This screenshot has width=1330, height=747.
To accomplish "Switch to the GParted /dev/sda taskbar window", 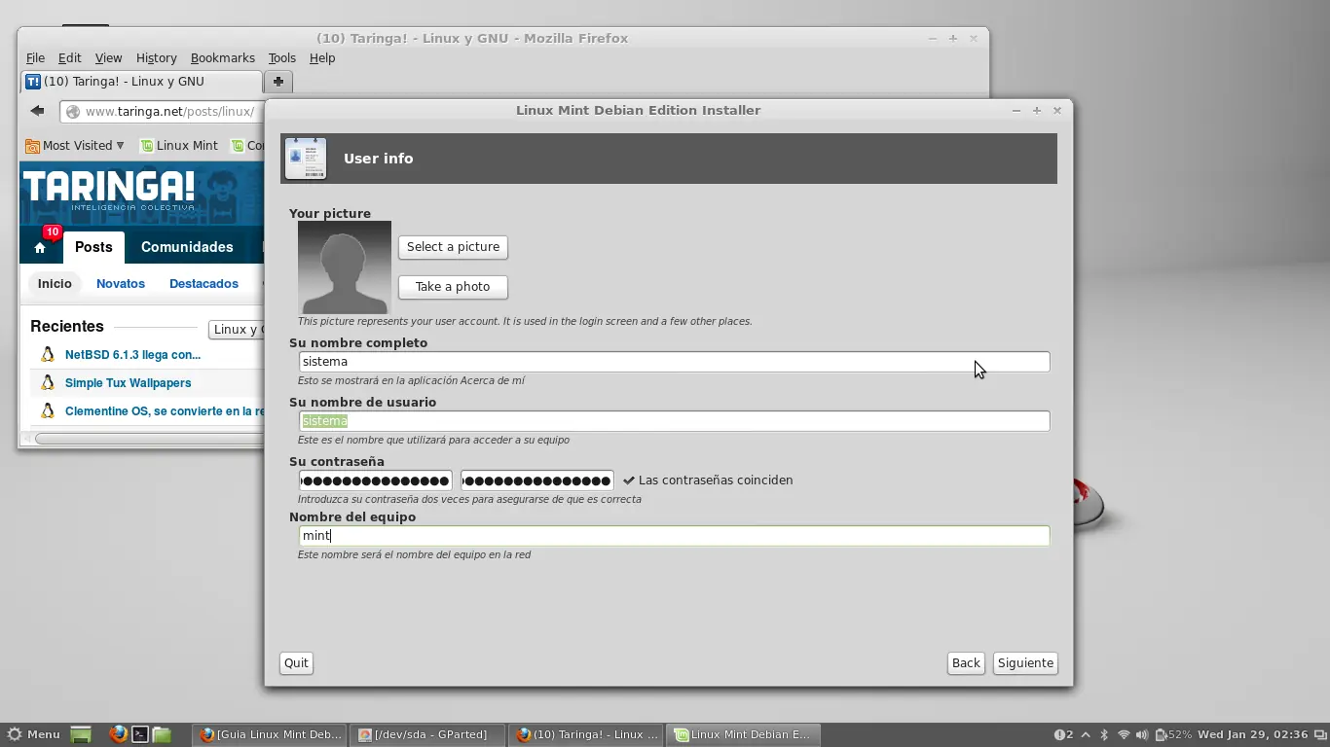I will point(427,734).
